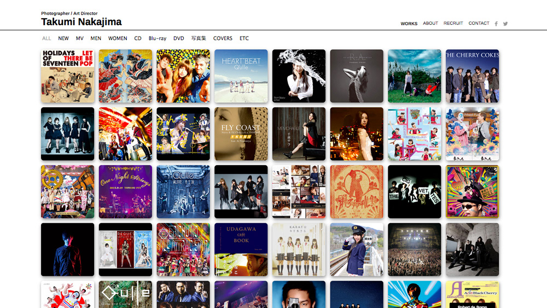This screenshot has width=547, height=308.
Task: Filter works by ETC
Action: click(x=244, y=38)
